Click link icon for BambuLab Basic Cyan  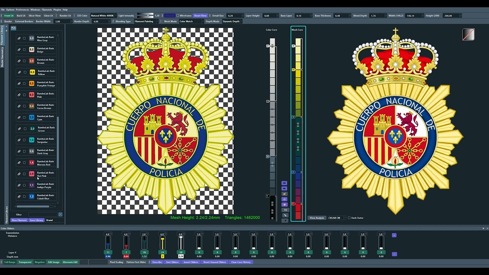click(x=19, y=117)
